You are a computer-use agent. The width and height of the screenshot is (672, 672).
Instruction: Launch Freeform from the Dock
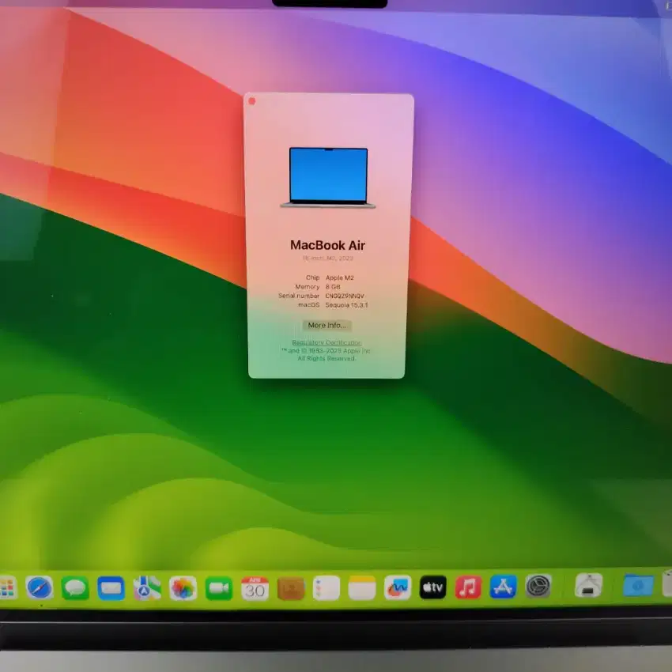[x=398, y=587]
